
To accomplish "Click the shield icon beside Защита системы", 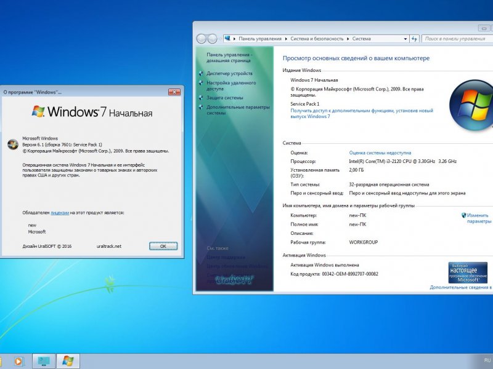I will (x=201, y=98).
